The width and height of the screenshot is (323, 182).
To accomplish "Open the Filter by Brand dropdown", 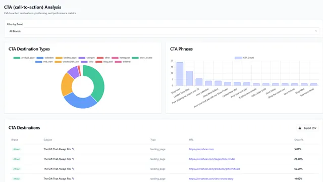I will click(163, 31).
